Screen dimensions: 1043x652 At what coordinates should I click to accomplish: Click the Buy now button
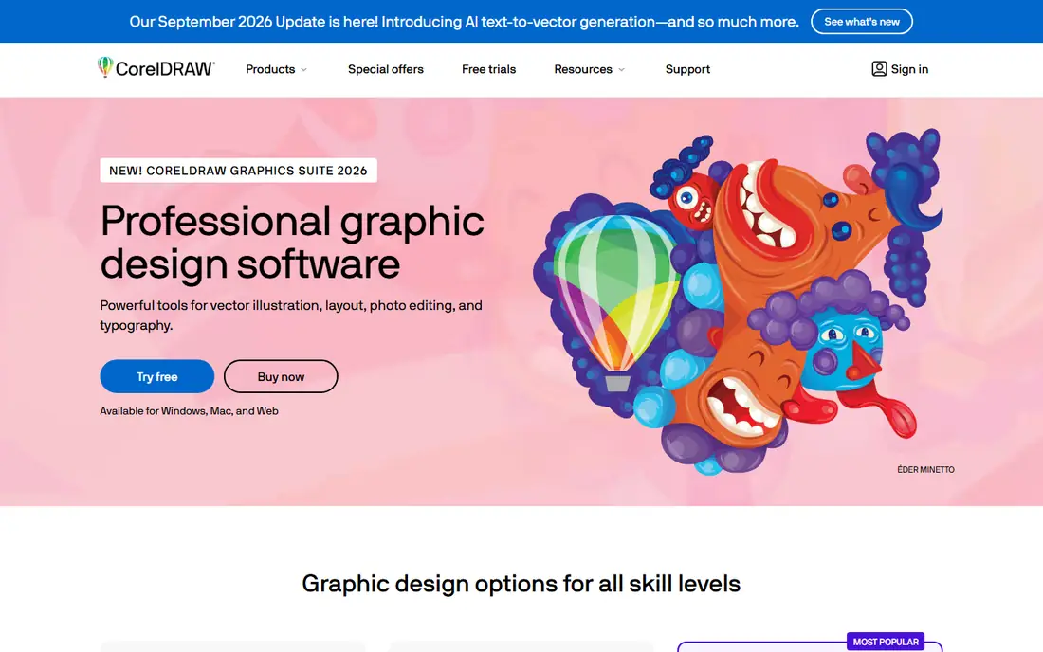click(x=281, y=377)
